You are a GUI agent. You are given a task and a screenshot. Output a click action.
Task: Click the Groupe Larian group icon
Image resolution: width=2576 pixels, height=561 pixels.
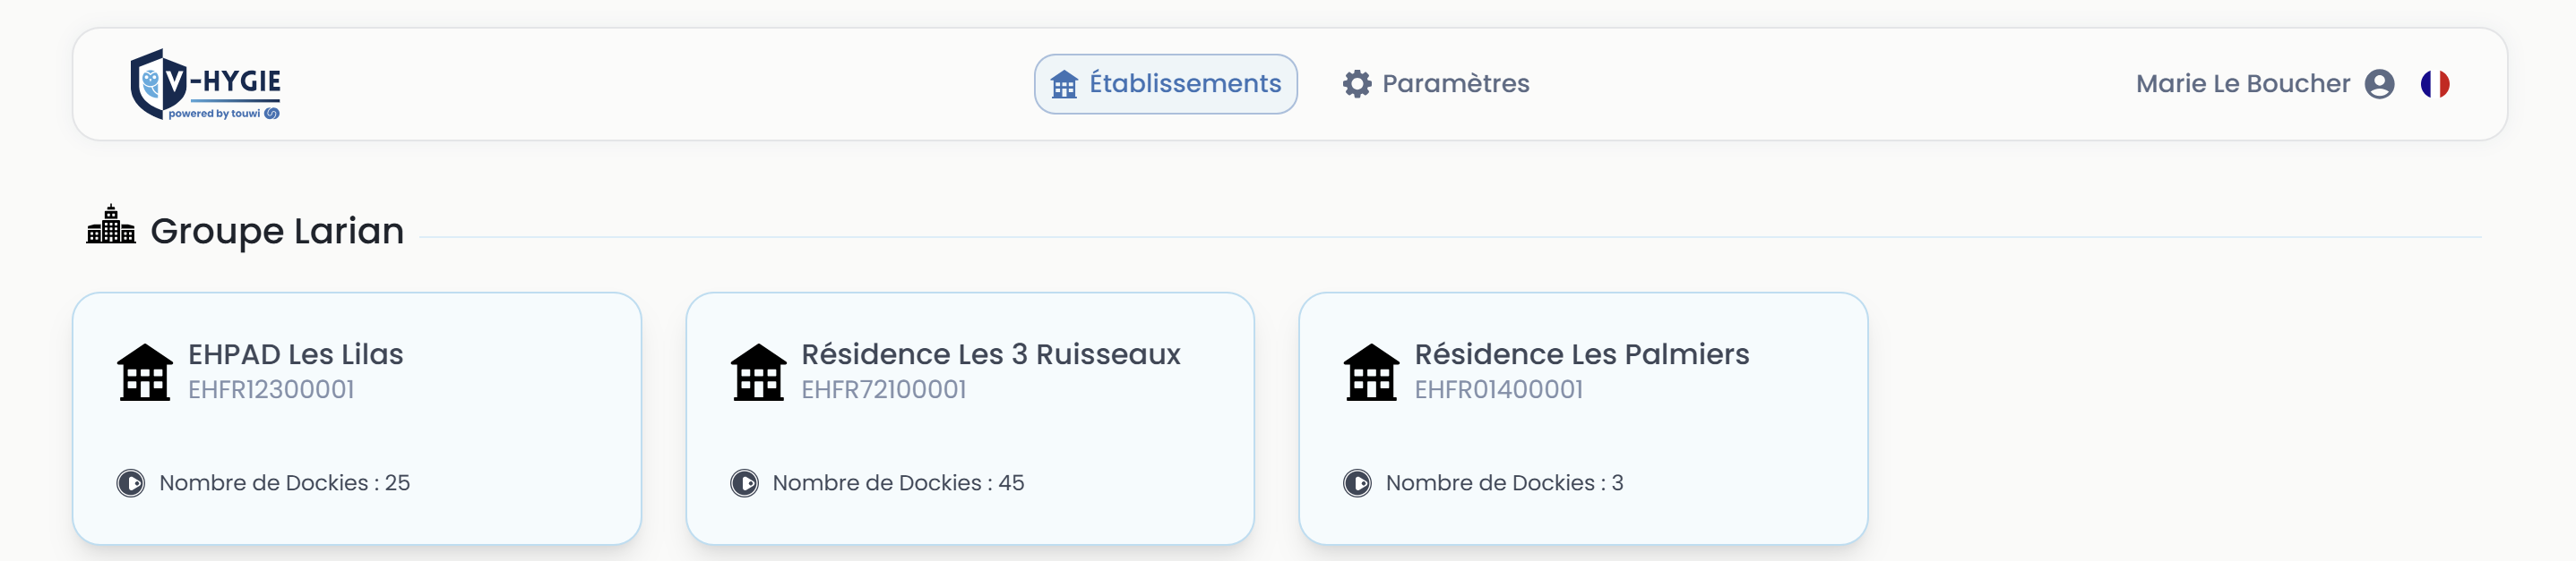click(x=111, y=225)
